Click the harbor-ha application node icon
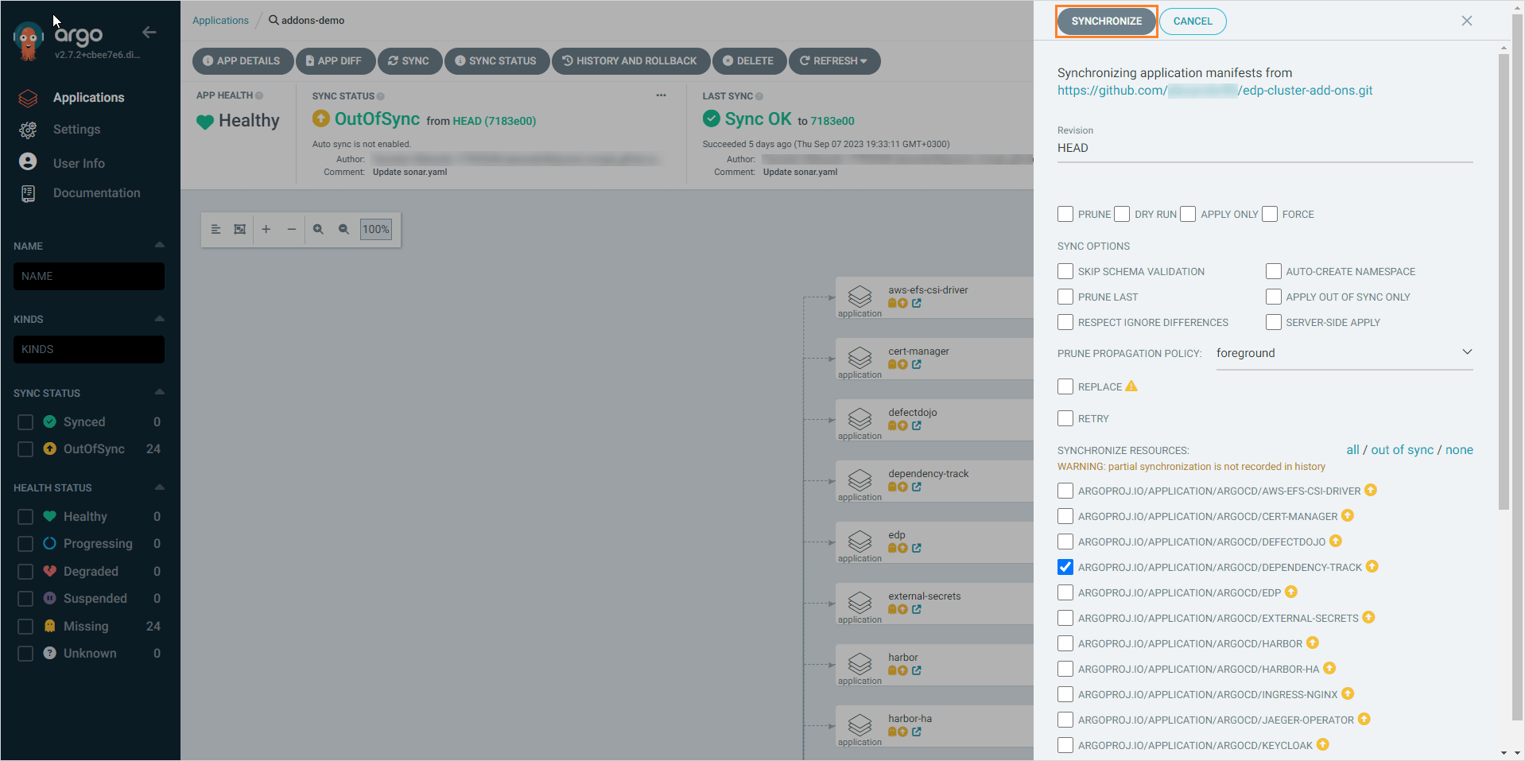Viewport: 1525px width, 761px height. tap(860, 724)
